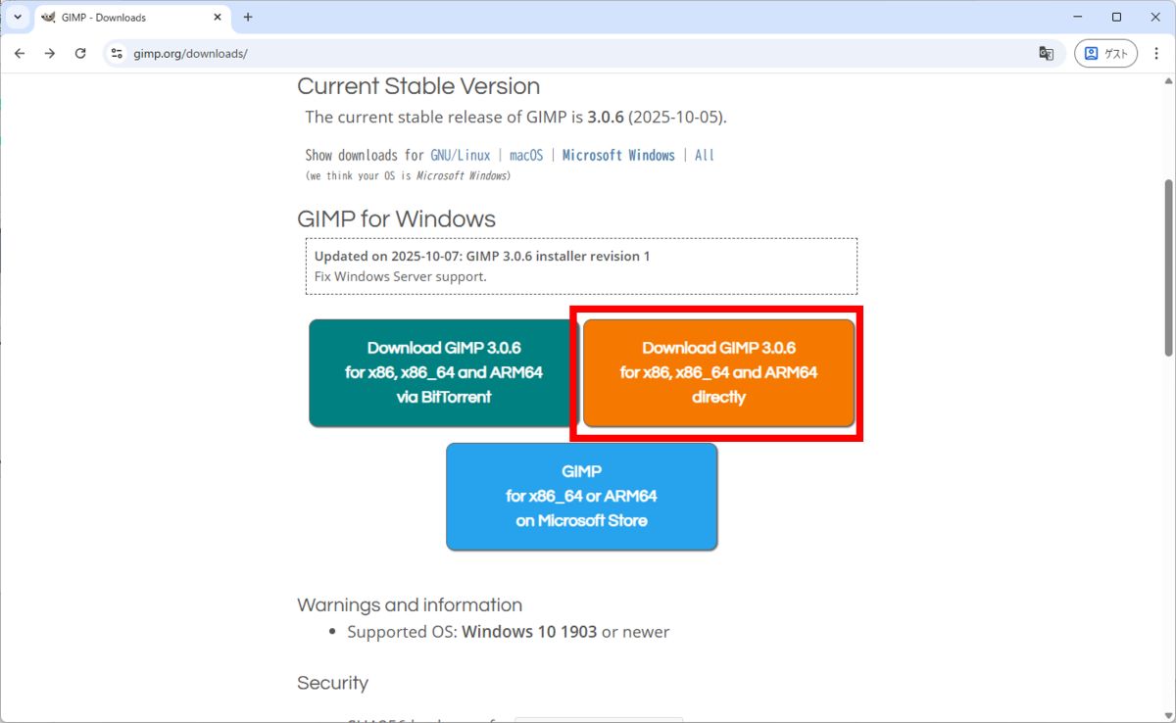The width and height of the screenshot is (1176, 723).
Task: Show downloads for Microsoft Windows
Action: tap(618, 156)
